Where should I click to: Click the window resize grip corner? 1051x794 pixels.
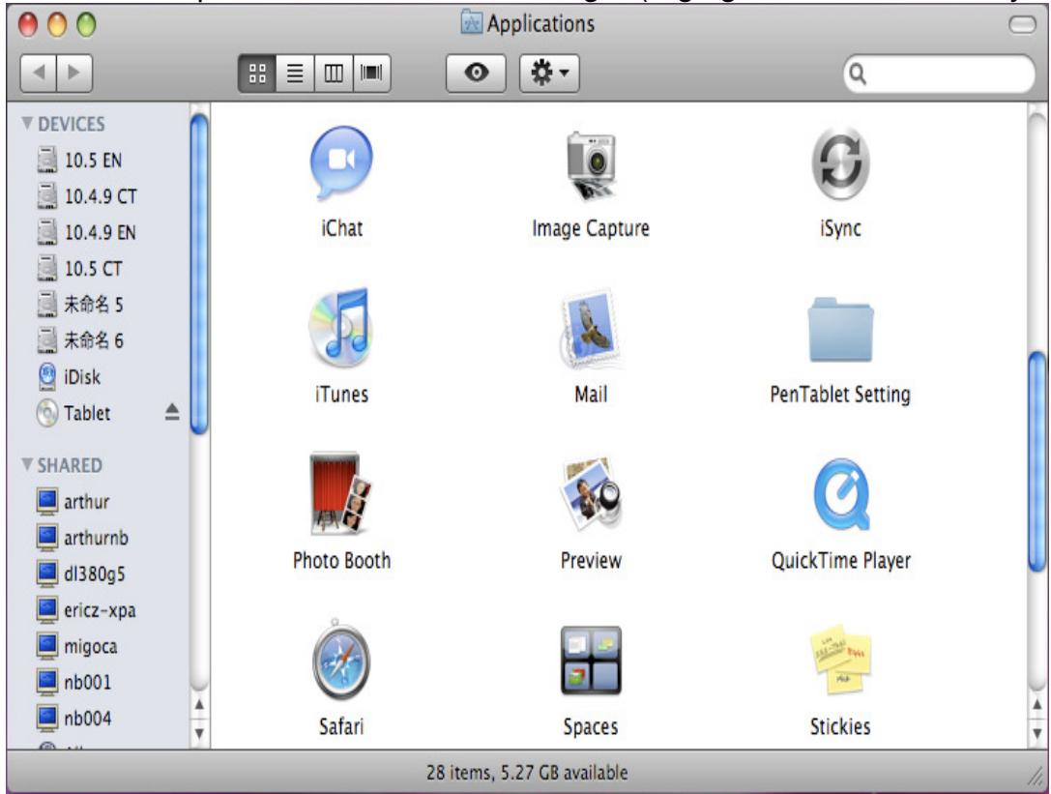click(x=1035, y=776)
